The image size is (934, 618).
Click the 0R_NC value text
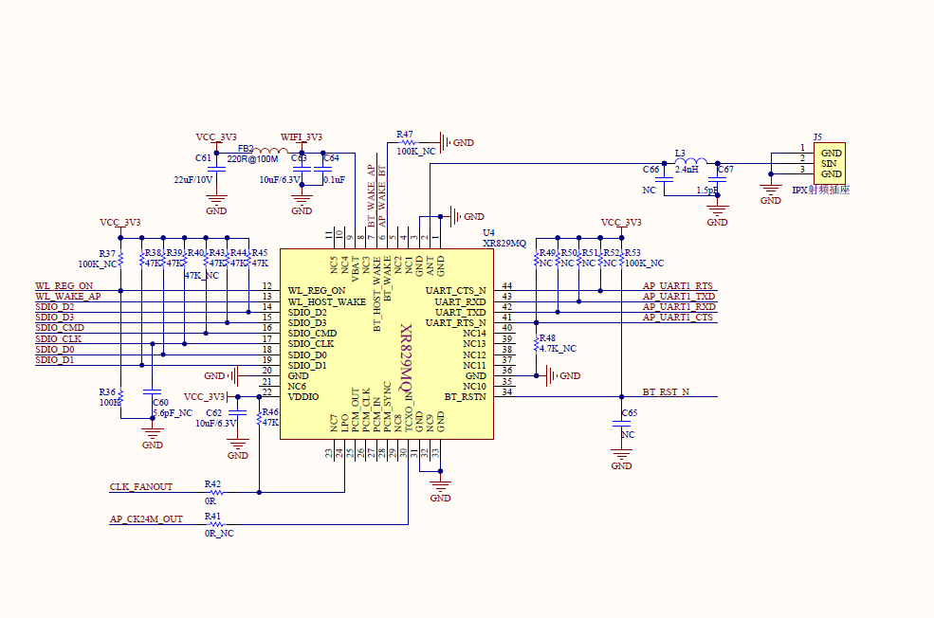click(219, 534)
